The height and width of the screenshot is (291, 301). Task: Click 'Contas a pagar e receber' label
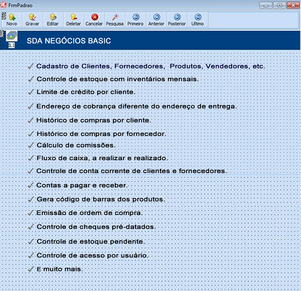coord(82,186)
